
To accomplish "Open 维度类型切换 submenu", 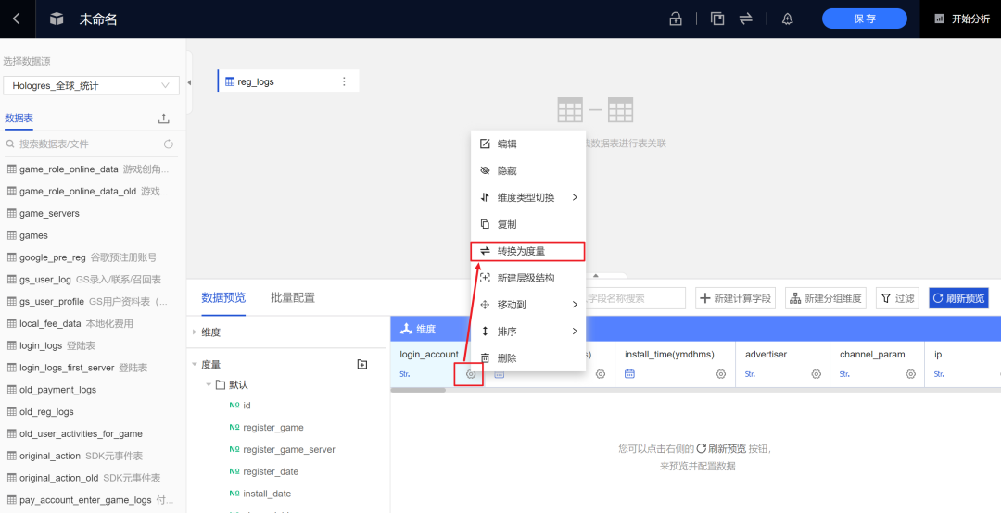I will (528, 198).
